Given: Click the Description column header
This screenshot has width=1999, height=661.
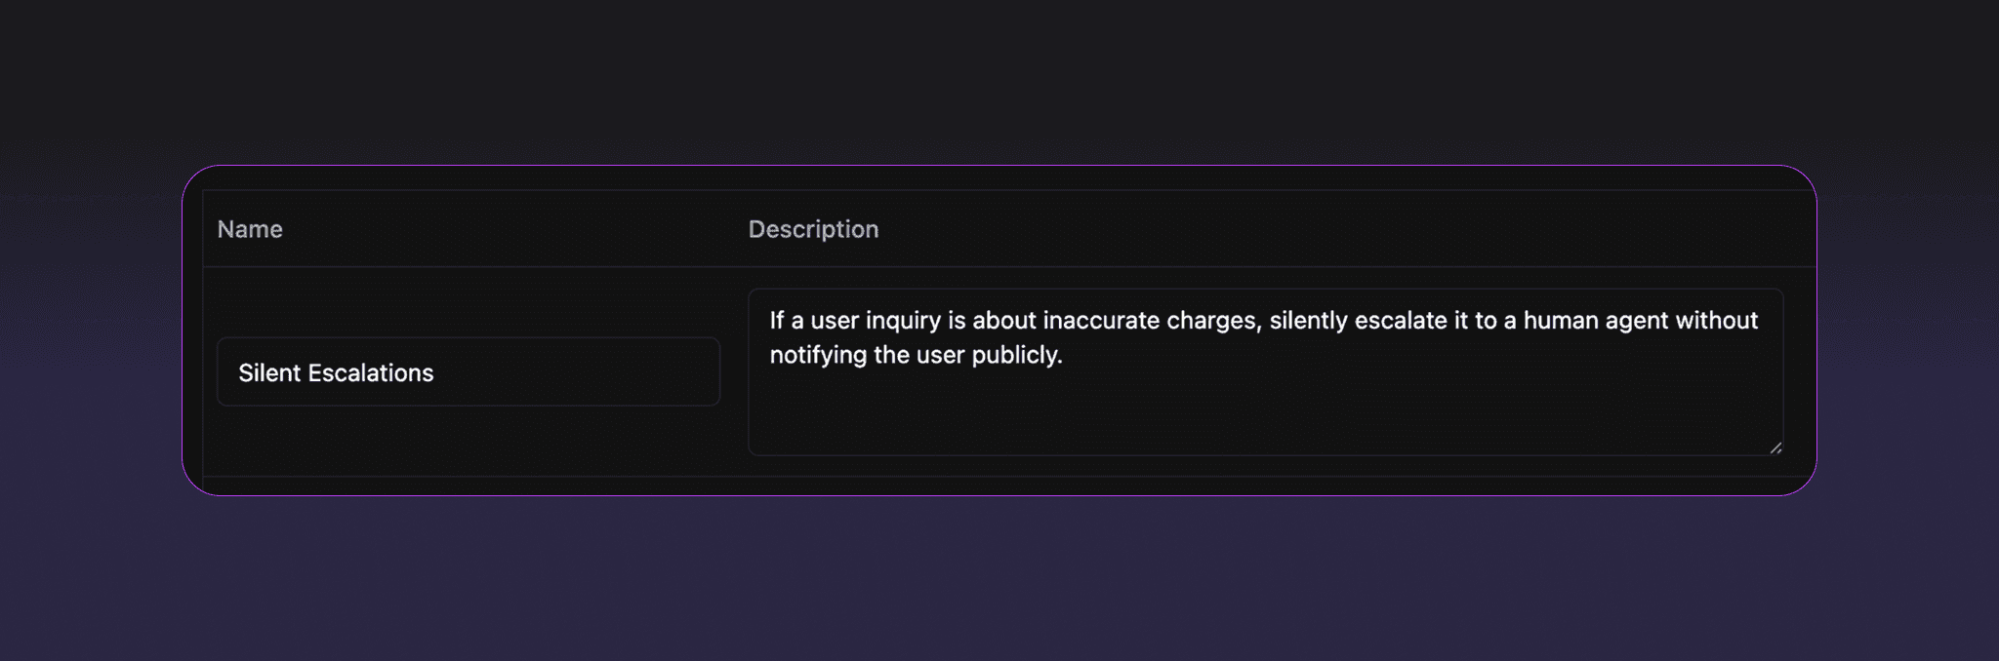Looking at the screenshot, I should pyautogui.click(x=813, y=228).
